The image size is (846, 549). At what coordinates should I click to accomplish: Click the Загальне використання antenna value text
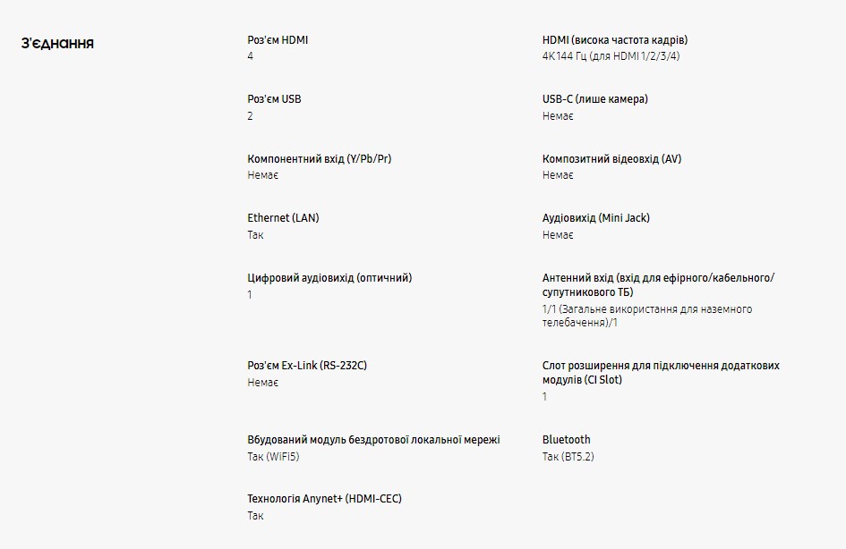(646, 316)
